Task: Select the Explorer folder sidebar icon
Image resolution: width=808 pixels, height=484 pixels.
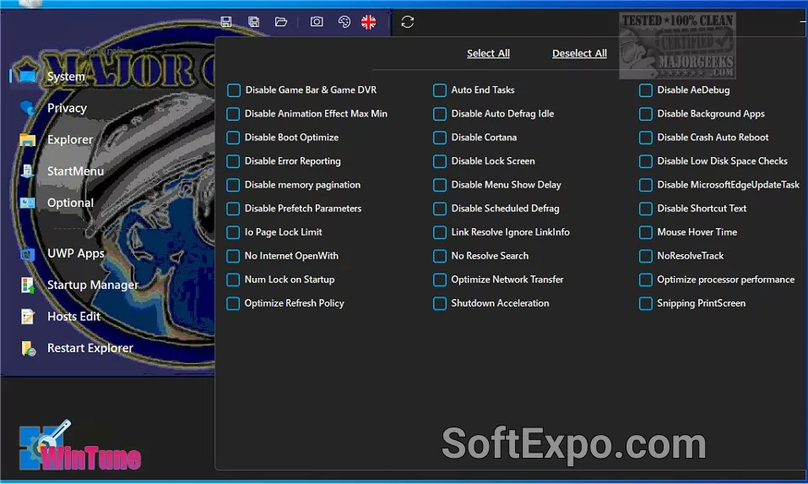Action: tap(27, 139)
